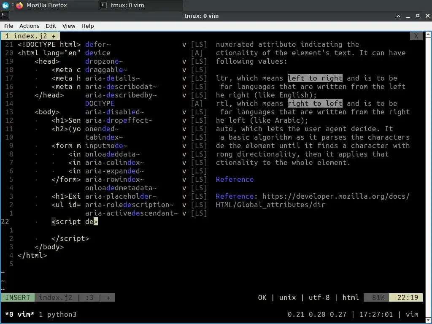This screenshot has height=324, width=432.
Task: Click the '<!DOCTYPE html>' line
Action: pyautogui.click(x=49, y=44)
